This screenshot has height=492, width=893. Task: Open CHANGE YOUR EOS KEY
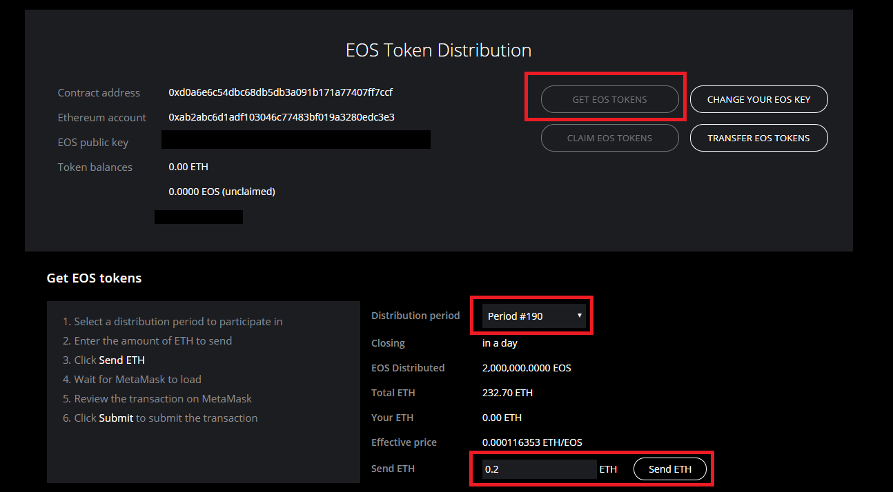(x=758, y=99)
